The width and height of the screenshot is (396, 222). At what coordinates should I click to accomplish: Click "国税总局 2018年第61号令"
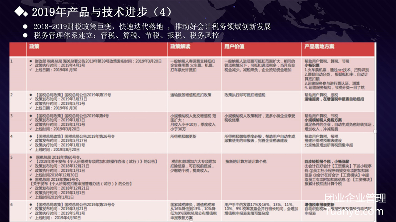tap(58, 179)
